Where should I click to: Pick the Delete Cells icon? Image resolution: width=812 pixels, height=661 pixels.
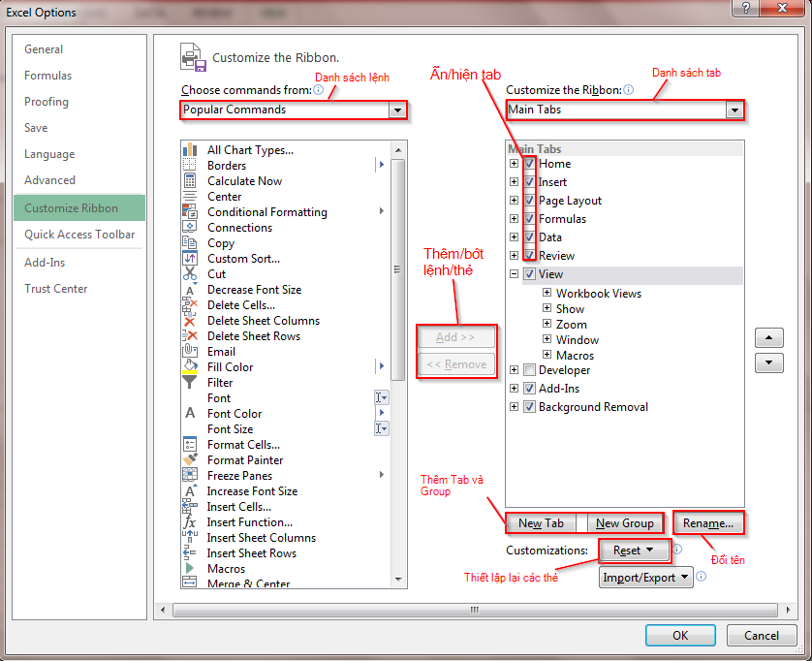pyautogui.click(x=190, y=304)
